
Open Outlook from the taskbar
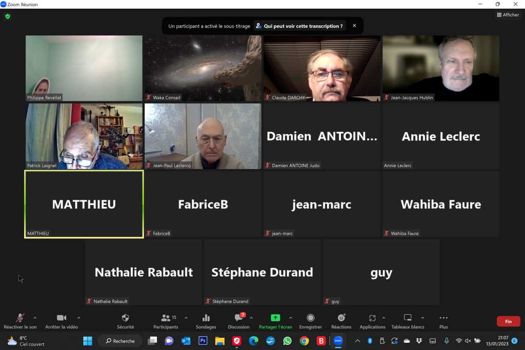tap(186, 341)
